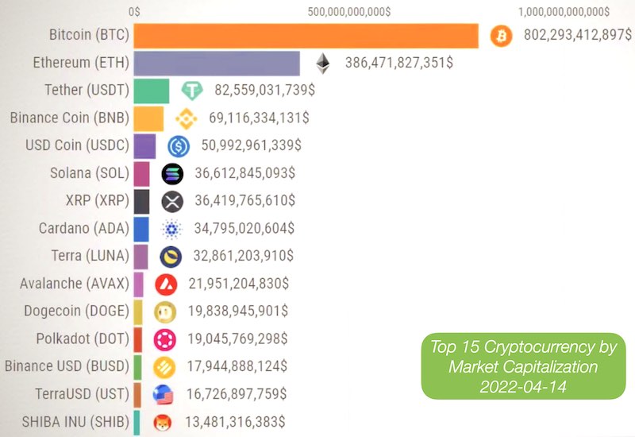The image size is (635, 437).
Task: Click the USD Coin logo icon
Action: pos(179,146)
